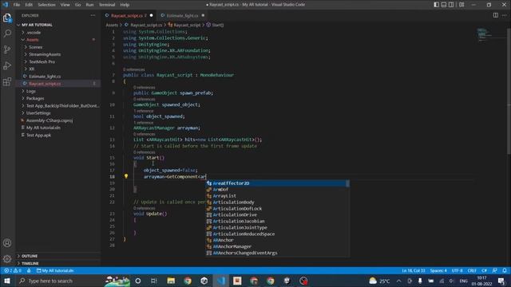
Task: Open weather 25°C widget in taskbar
Action: [x=380, y=281]
